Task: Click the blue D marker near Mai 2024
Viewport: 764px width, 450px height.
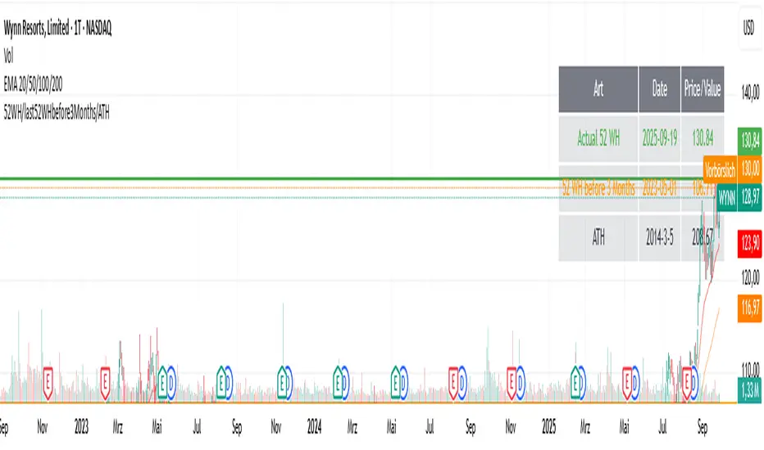Action: pyautogui.click(x=403, y=383)
